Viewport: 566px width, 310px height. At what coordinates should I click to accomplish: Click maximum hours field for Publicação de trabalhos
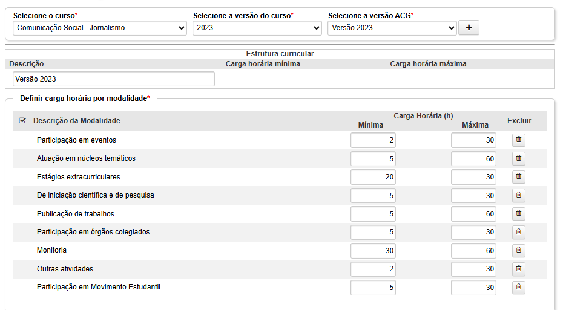tap(473, 214)
